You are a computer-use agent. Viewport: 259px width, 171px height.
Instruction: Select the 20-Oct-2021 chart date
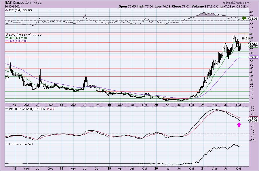click(13, 7)
